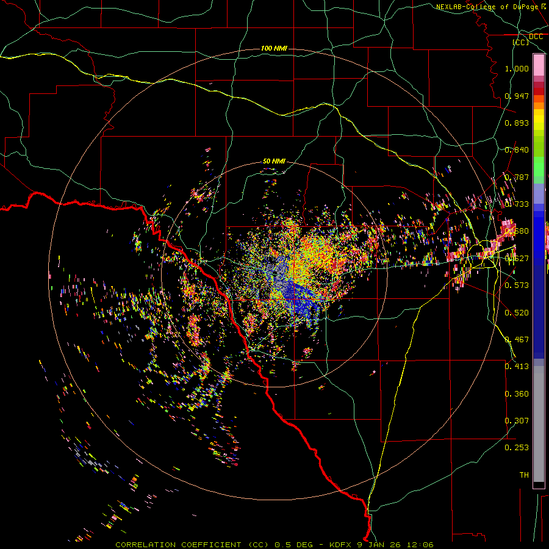Click the 0.893 scale value
Image resolution: width=549 pixels, height=549 pixels.
(517, 123)
